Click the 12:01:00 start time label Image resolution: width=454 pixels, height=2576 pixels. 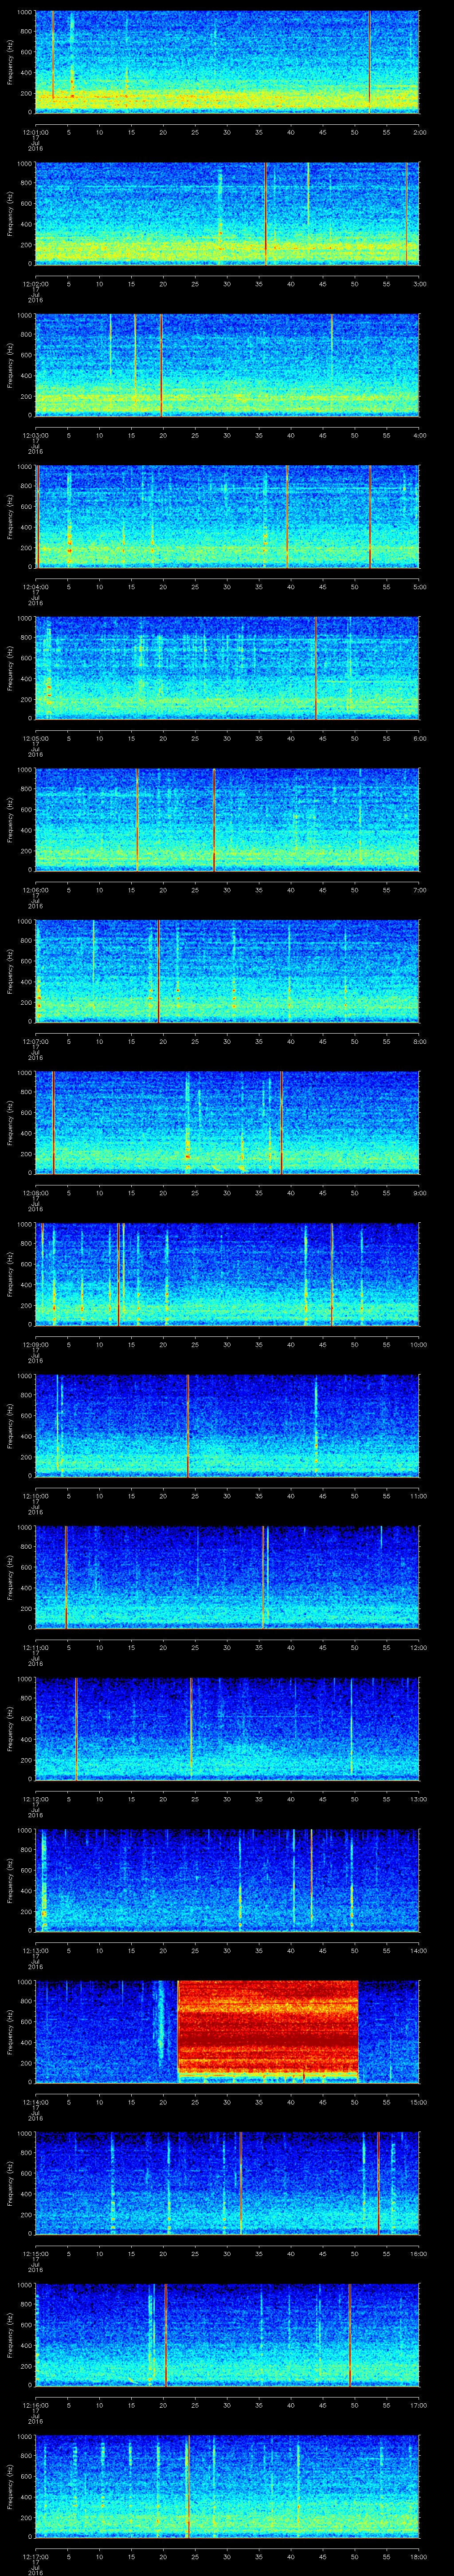pyautogui.click(x=36, y=132)
